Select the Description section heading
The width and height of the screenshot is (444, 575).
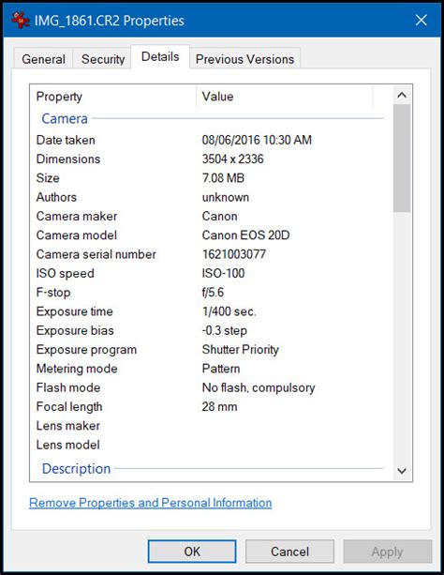click(76, 468)
